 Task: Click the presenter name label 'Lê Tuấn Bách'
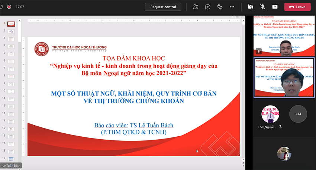(10, 166)
